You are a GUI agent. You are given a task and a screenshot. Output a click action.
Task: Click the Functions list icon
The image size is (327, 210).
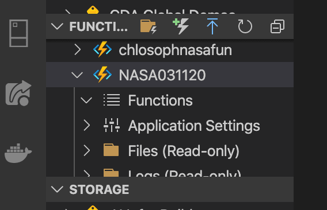(112, 100)
